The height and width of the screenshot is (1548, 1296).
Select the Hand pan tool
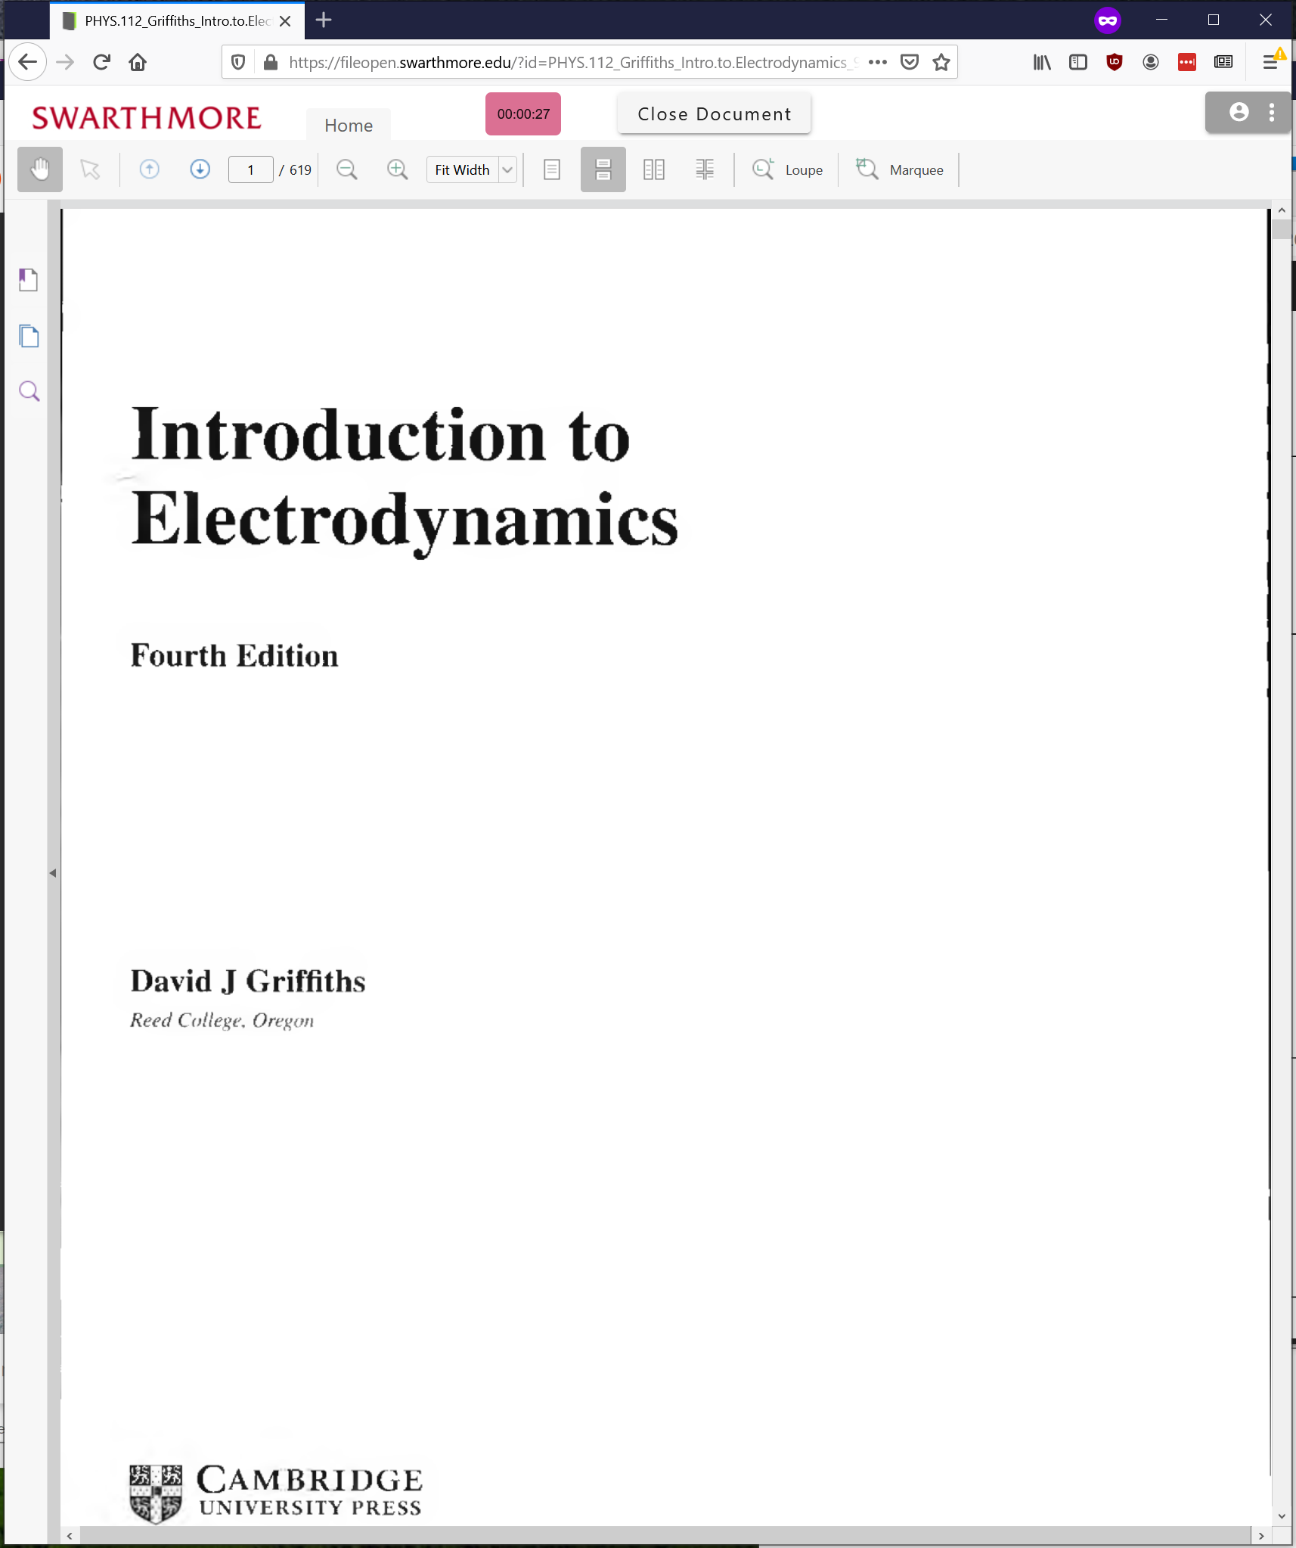[x=40, y=169]
